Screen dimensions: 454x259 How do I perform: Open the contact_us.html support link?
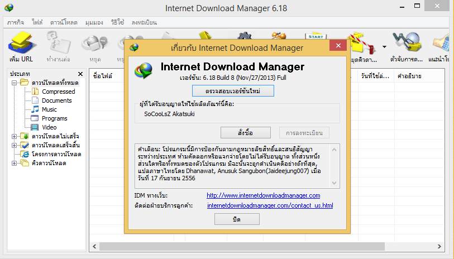click(x=270, y=205)
